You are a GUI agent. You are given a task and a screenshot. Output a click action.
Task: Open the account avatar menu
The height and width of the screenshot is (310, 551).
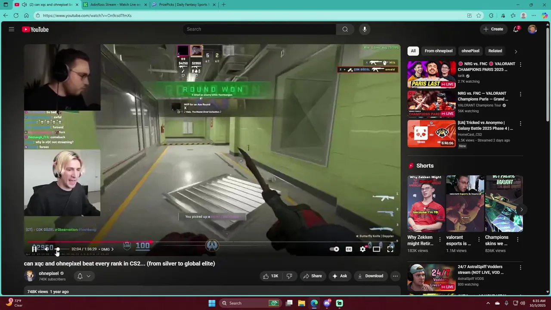click(x=532, y=29)
